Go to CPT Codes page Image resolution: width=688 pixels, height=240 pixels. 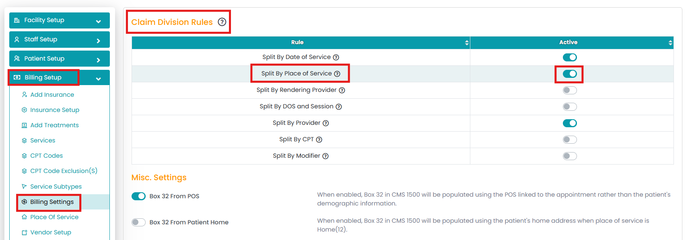(46, 156)
